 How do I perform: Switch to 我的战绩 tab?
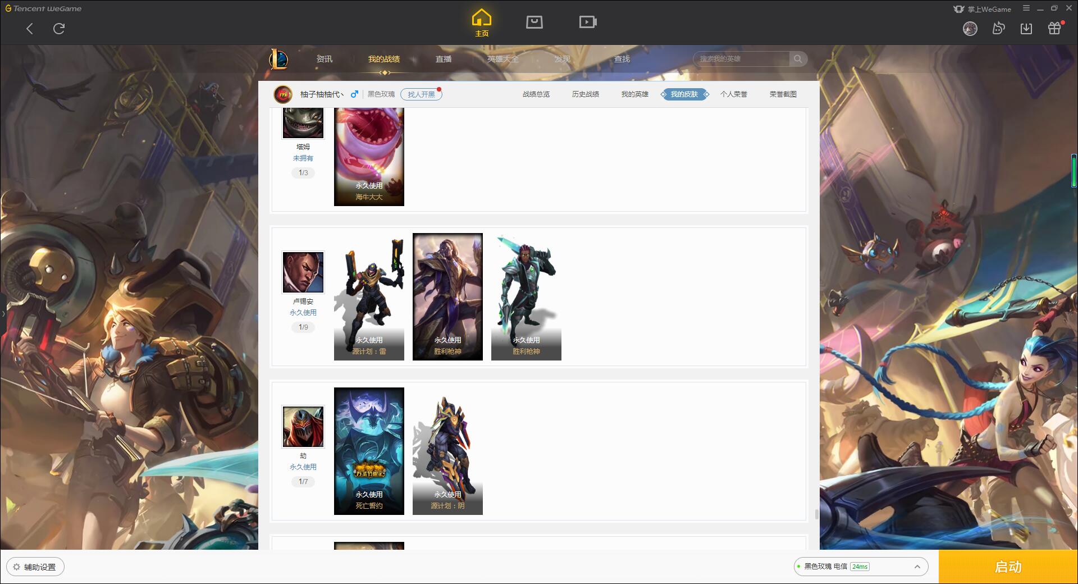click(x=384, y=59)
